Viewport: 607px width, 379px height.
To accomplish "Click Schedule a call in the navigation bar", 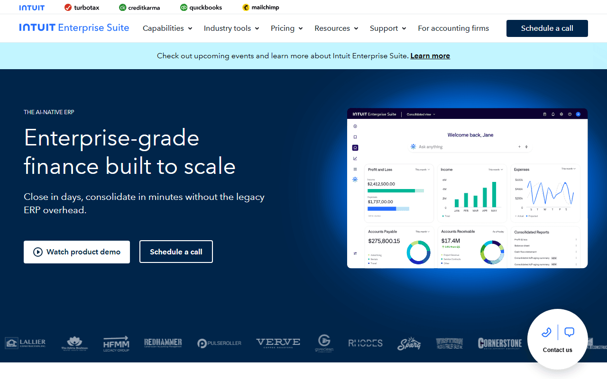I will (547, 28).
